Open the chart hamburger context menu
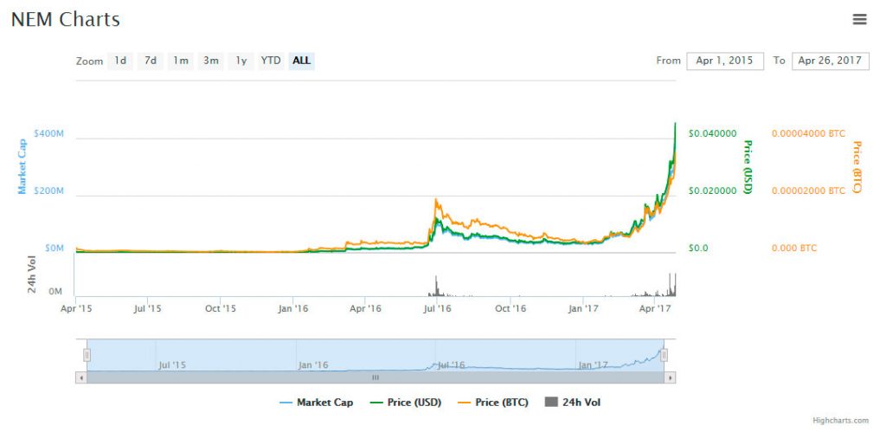The image size is (886, 432). click(x=859, y=20)
